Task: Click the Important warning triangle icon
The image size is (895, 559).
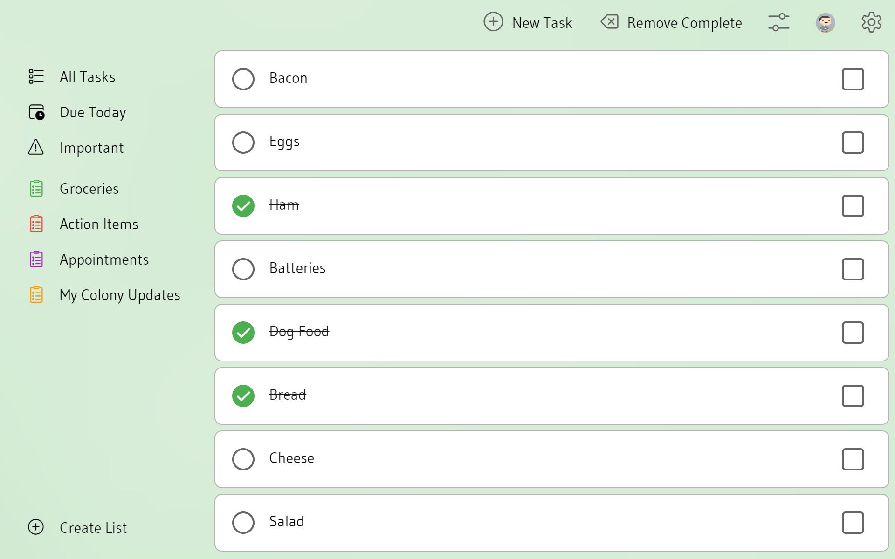Action: 36,147
